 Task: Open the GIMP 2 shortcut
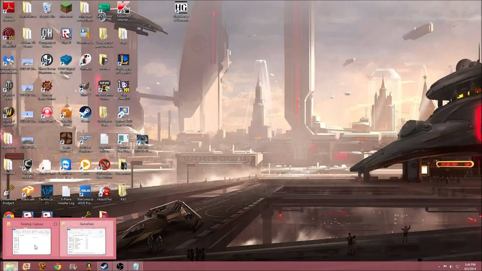pos(85,89)
